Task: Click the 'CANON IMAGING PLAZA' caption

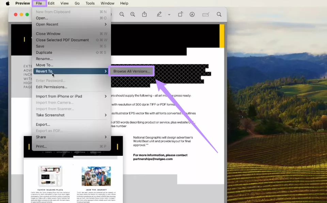Action: tap(50, 190)
